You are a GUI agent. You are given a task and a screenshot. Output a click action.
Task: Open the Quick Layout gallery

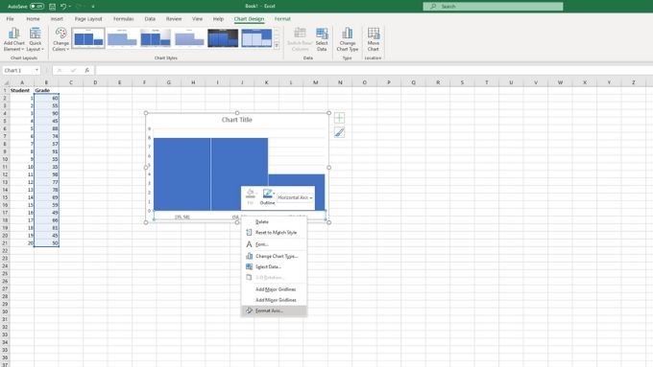point(36,39)
